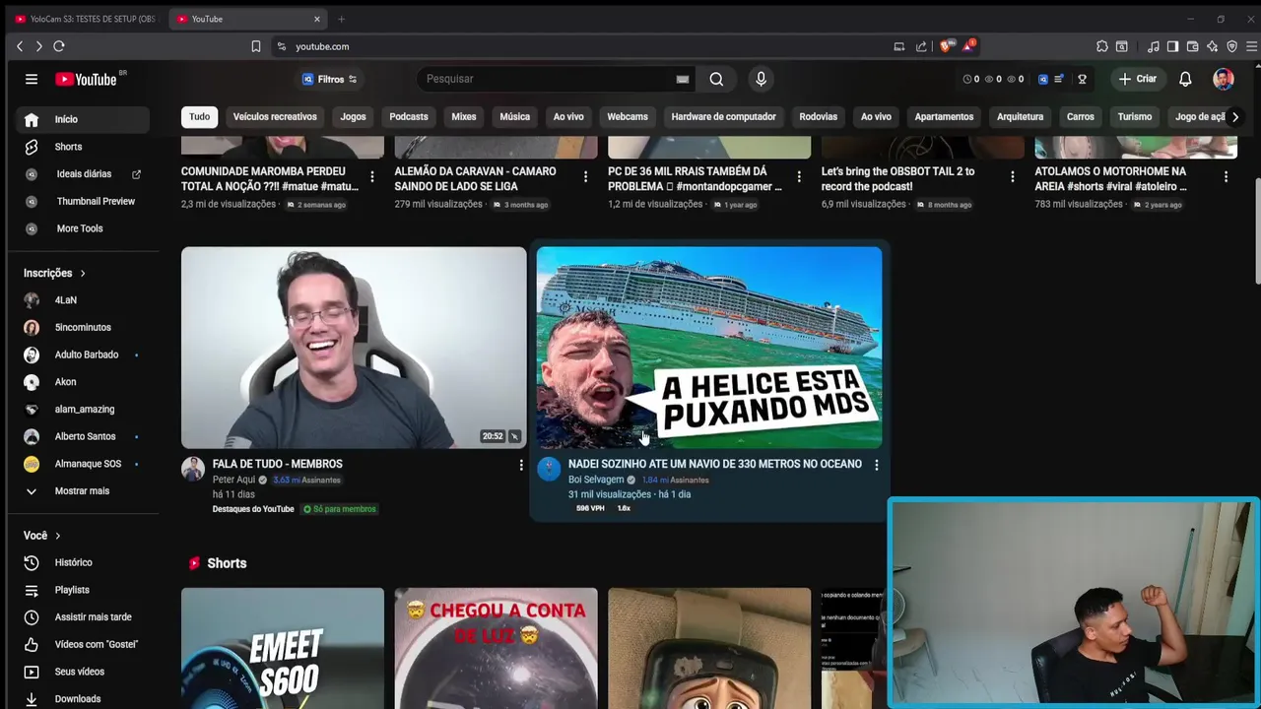This screenshot has width=1261, height=709.
Task: Select the Tudo chip
Action: pos(199,116)
